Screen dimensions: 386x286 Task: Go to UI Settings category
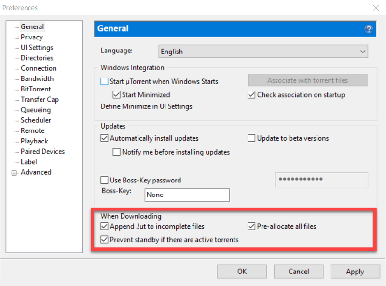(x=37, y=47)
